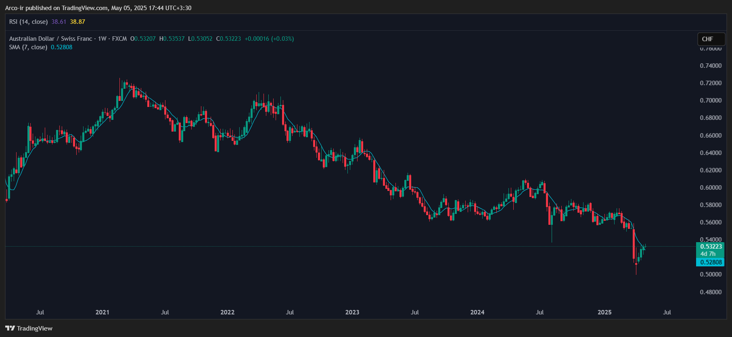Click the CHF currency button

coord(711,39)
